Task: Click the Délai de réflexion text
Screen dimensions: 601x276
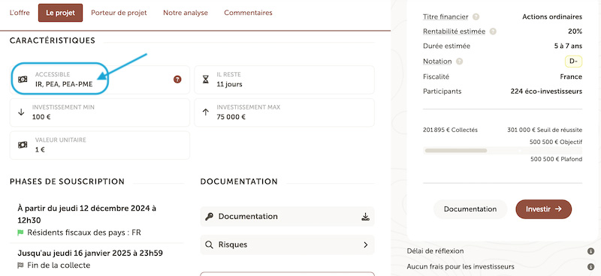Action: tap(435, 251)
